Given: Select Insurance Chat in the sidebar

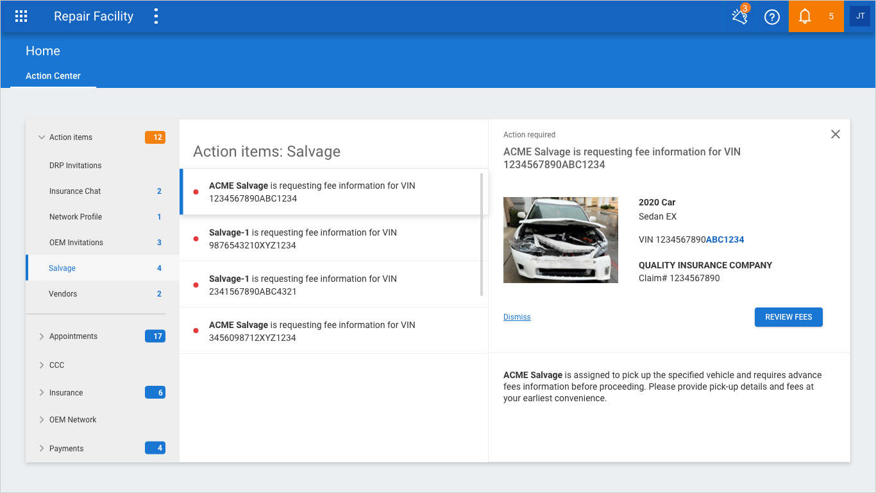Looking at the screenshot, I should (75, 191).
